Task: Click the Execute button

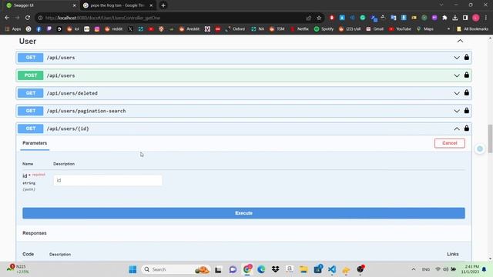Action: (x=243, y=213)
